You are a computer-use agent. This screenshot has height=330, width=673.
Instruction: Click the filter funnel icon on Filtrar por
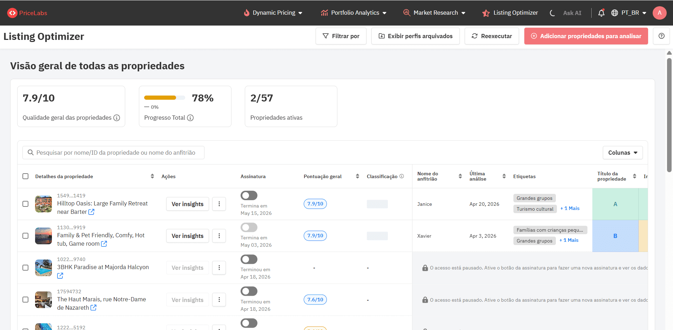[326, 36]
